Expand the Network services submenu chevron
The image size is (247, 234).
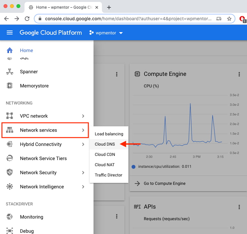[x=83, y=130]
